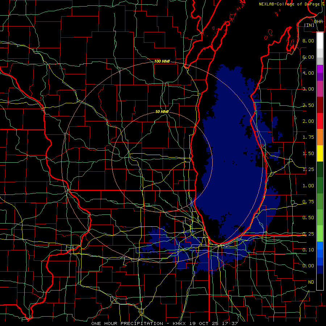Click the 0.10 legend value
Viewport: 326px width, 326px height.
click(x=308, y=250)
